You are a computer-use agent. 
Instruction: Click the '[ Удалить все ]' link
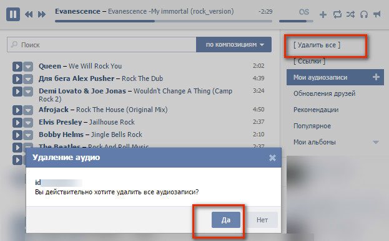(317, 45)
